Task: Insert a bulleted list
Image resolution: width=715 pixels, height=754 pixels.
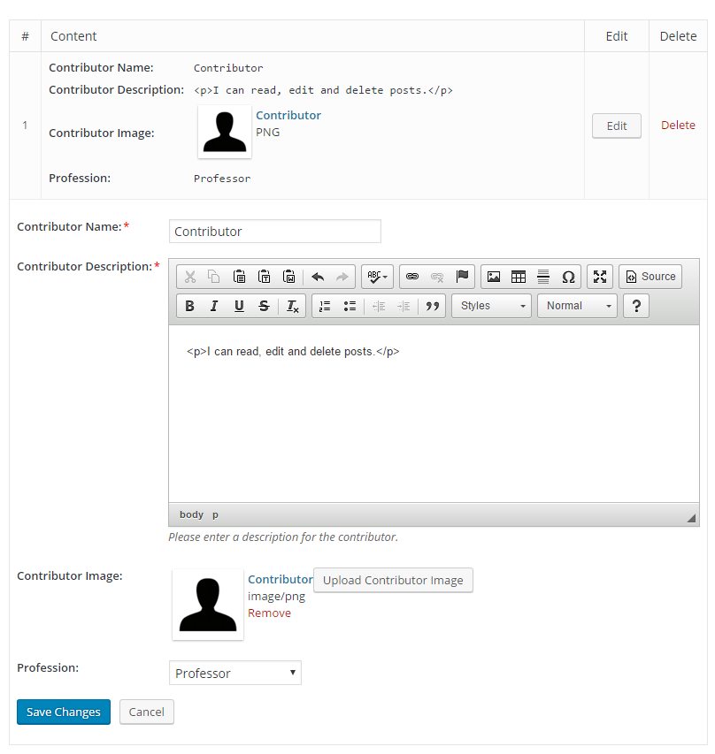Action: (x=350, y=306)
